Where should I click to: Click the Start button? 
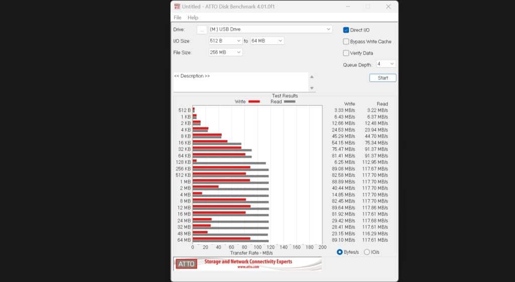click(383, 78)
